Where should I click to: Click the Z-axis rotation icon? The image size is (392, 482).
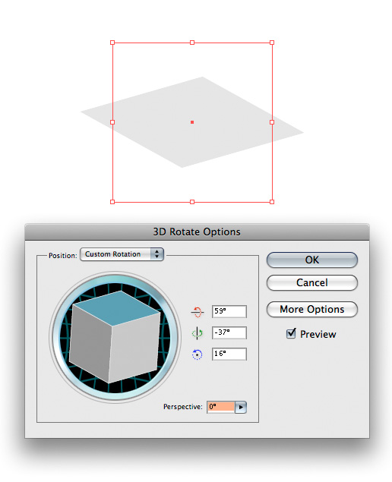(198, 354)
